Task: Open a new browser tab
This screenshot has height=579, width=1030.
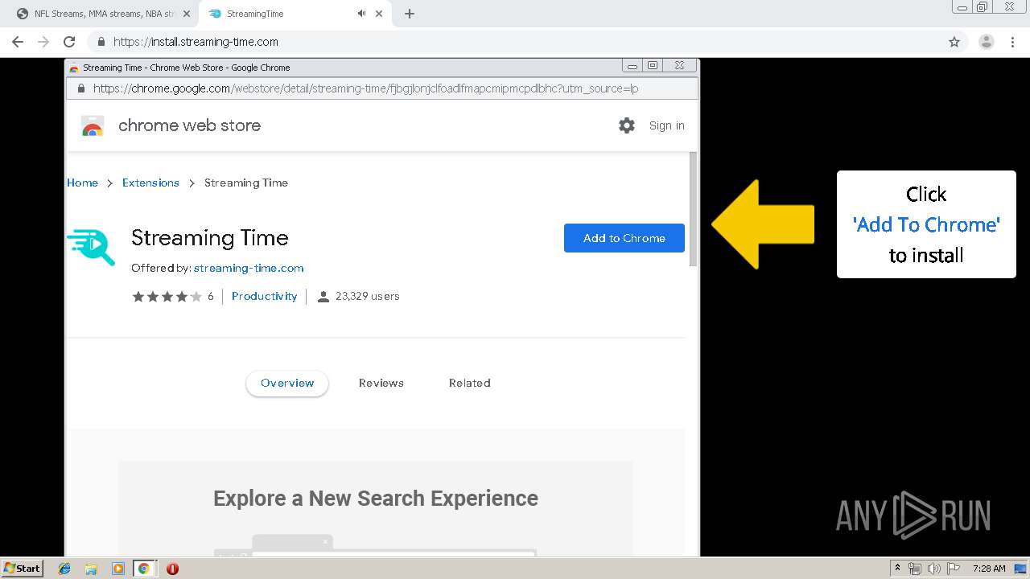Action: [410, 14]
